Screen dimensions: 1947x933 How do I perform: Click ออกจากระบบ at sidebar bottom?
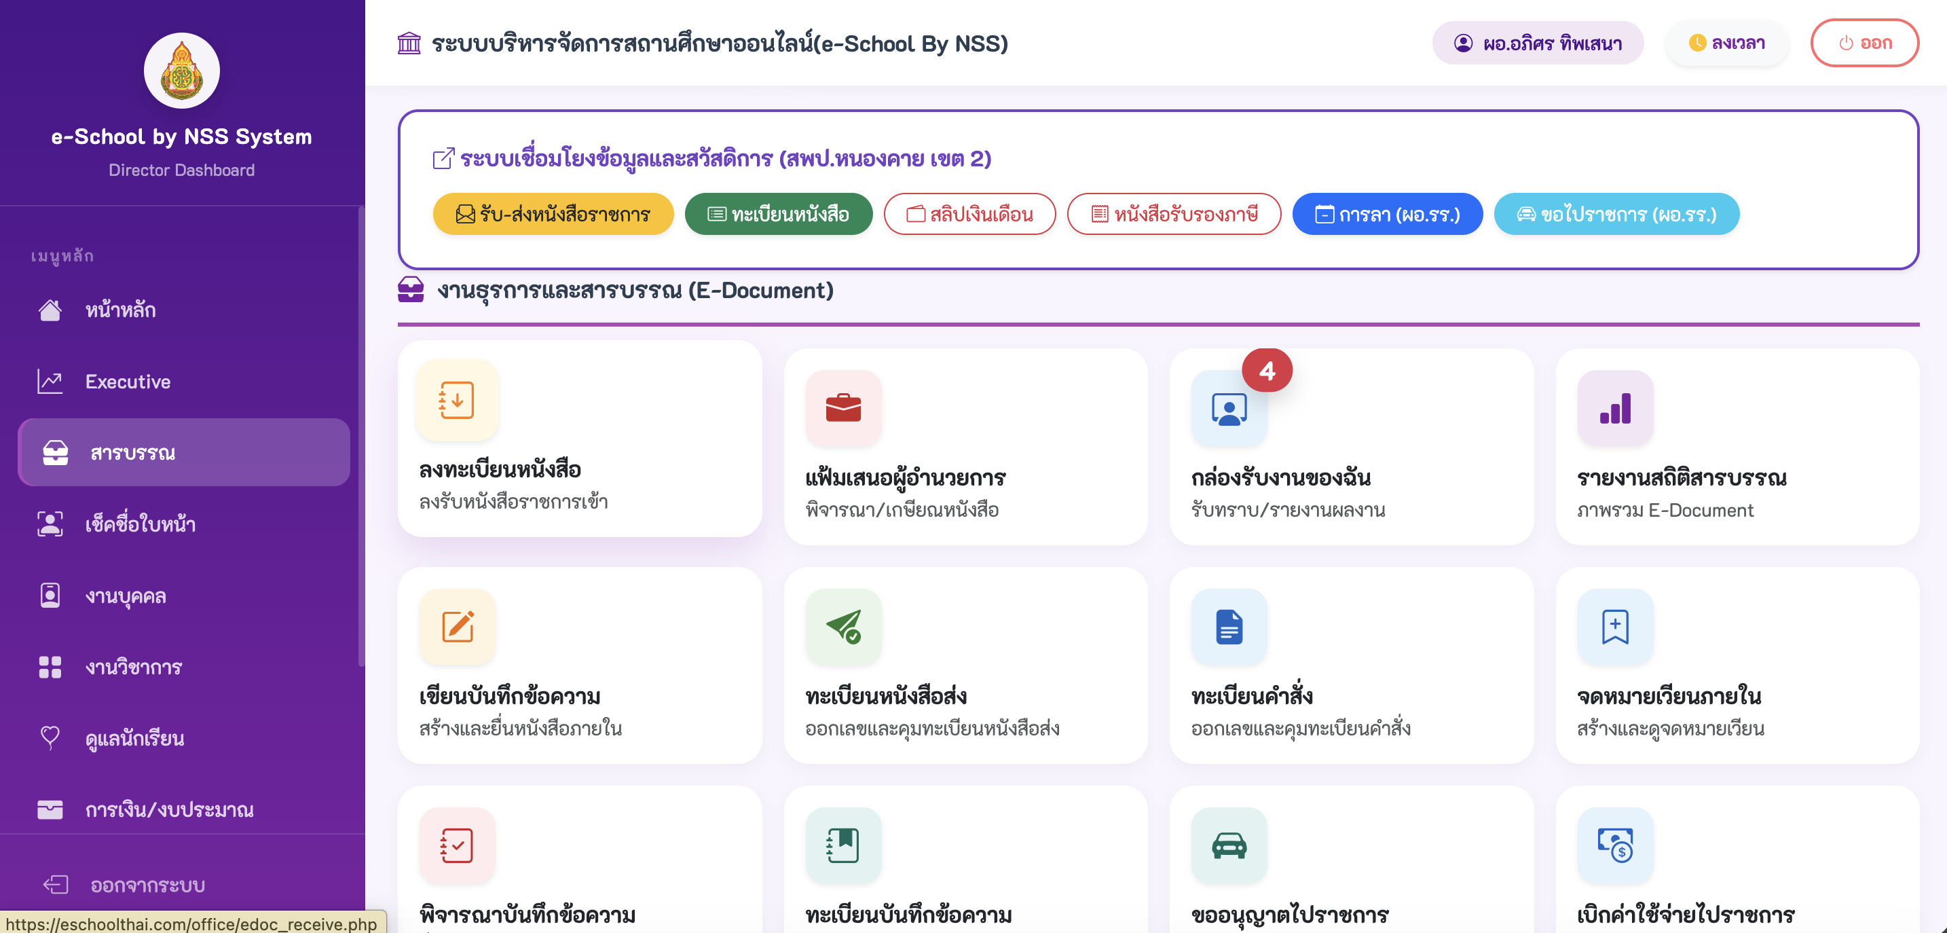coord(184,885)
